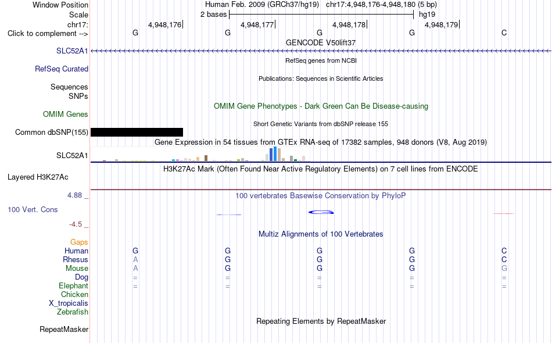The height and width of the screenshot is (343, 552).
Task: Click the Mouse G base in last column
Action: (x=504, y=269)
